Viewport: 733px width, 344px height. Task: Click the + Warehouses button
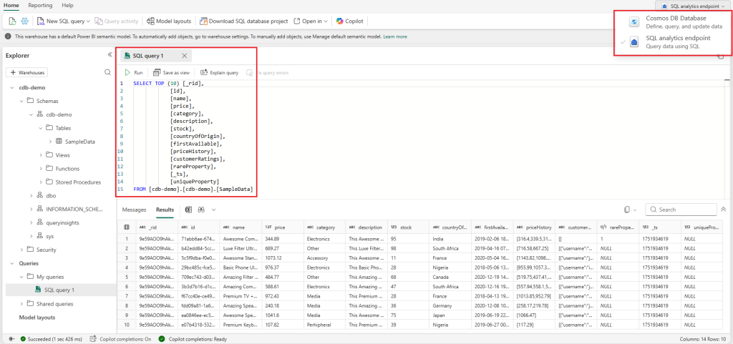click(26, 72)
